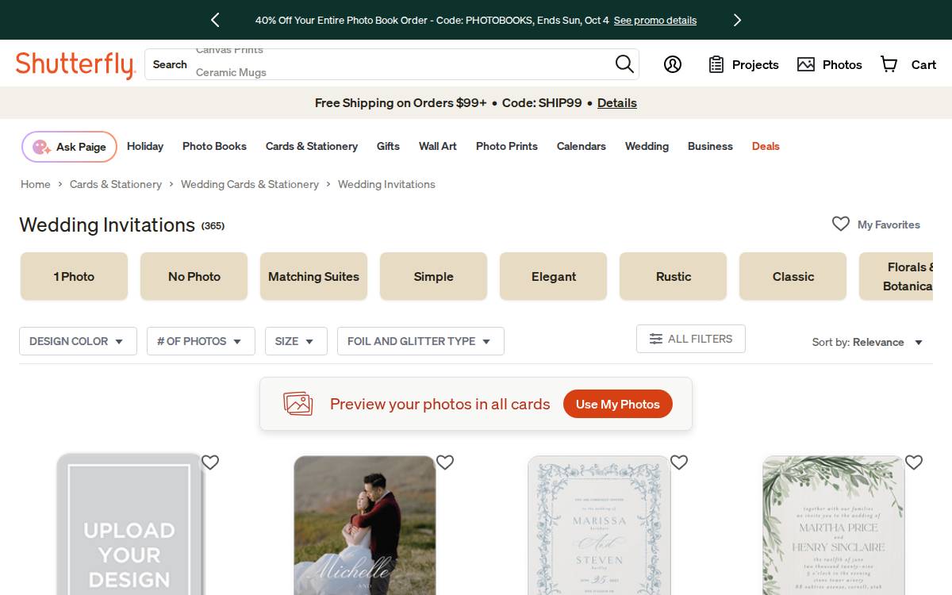952x595 pixels.
Task: Expand the # OF PHOTOS filter
Action: click(x=201, y=341)
